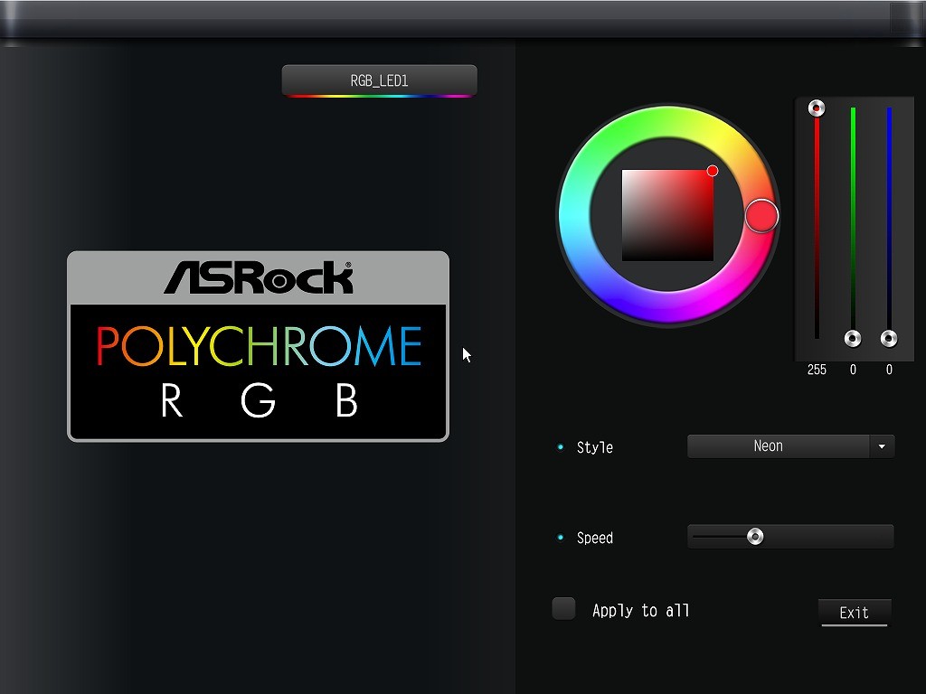Click the green channel value 0
The width and height of the screenshot is (926, 694).
point(853,370)
